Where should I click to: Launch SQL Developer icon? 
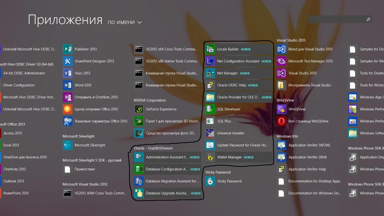[x=210, y=109]
